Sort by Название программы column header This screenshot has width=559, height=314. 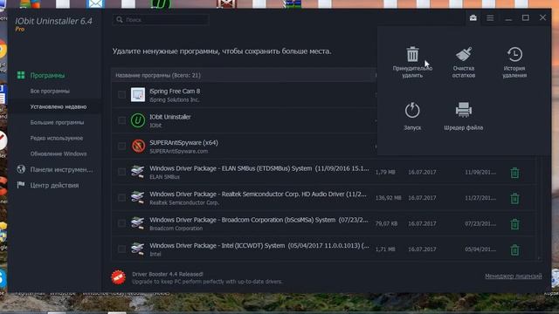[158, 75]
